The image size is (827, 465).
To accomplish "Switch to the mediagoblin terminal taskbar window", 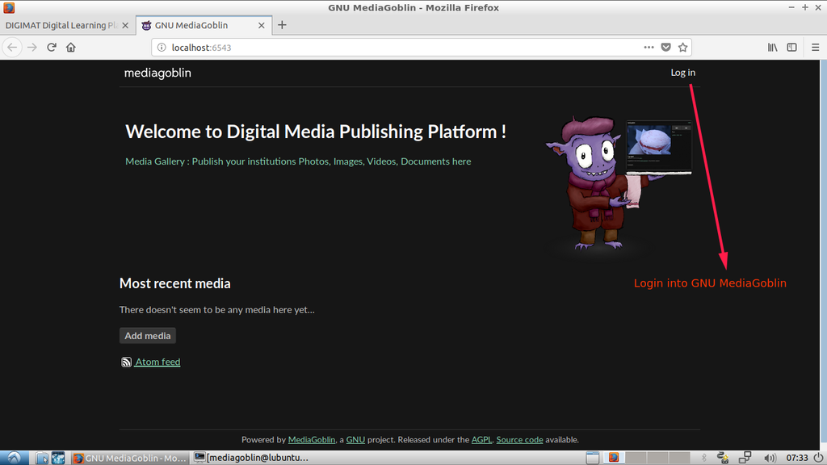I will (x=252, y=458).
